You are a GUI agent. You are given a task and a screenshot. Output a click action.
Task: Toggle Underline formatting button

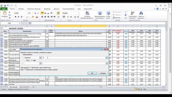pos(21,17)
